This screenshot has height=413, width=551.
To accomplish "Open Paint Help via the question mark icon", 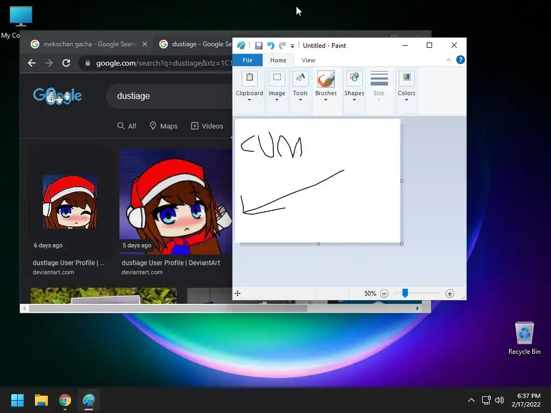I will coord(461,60).
